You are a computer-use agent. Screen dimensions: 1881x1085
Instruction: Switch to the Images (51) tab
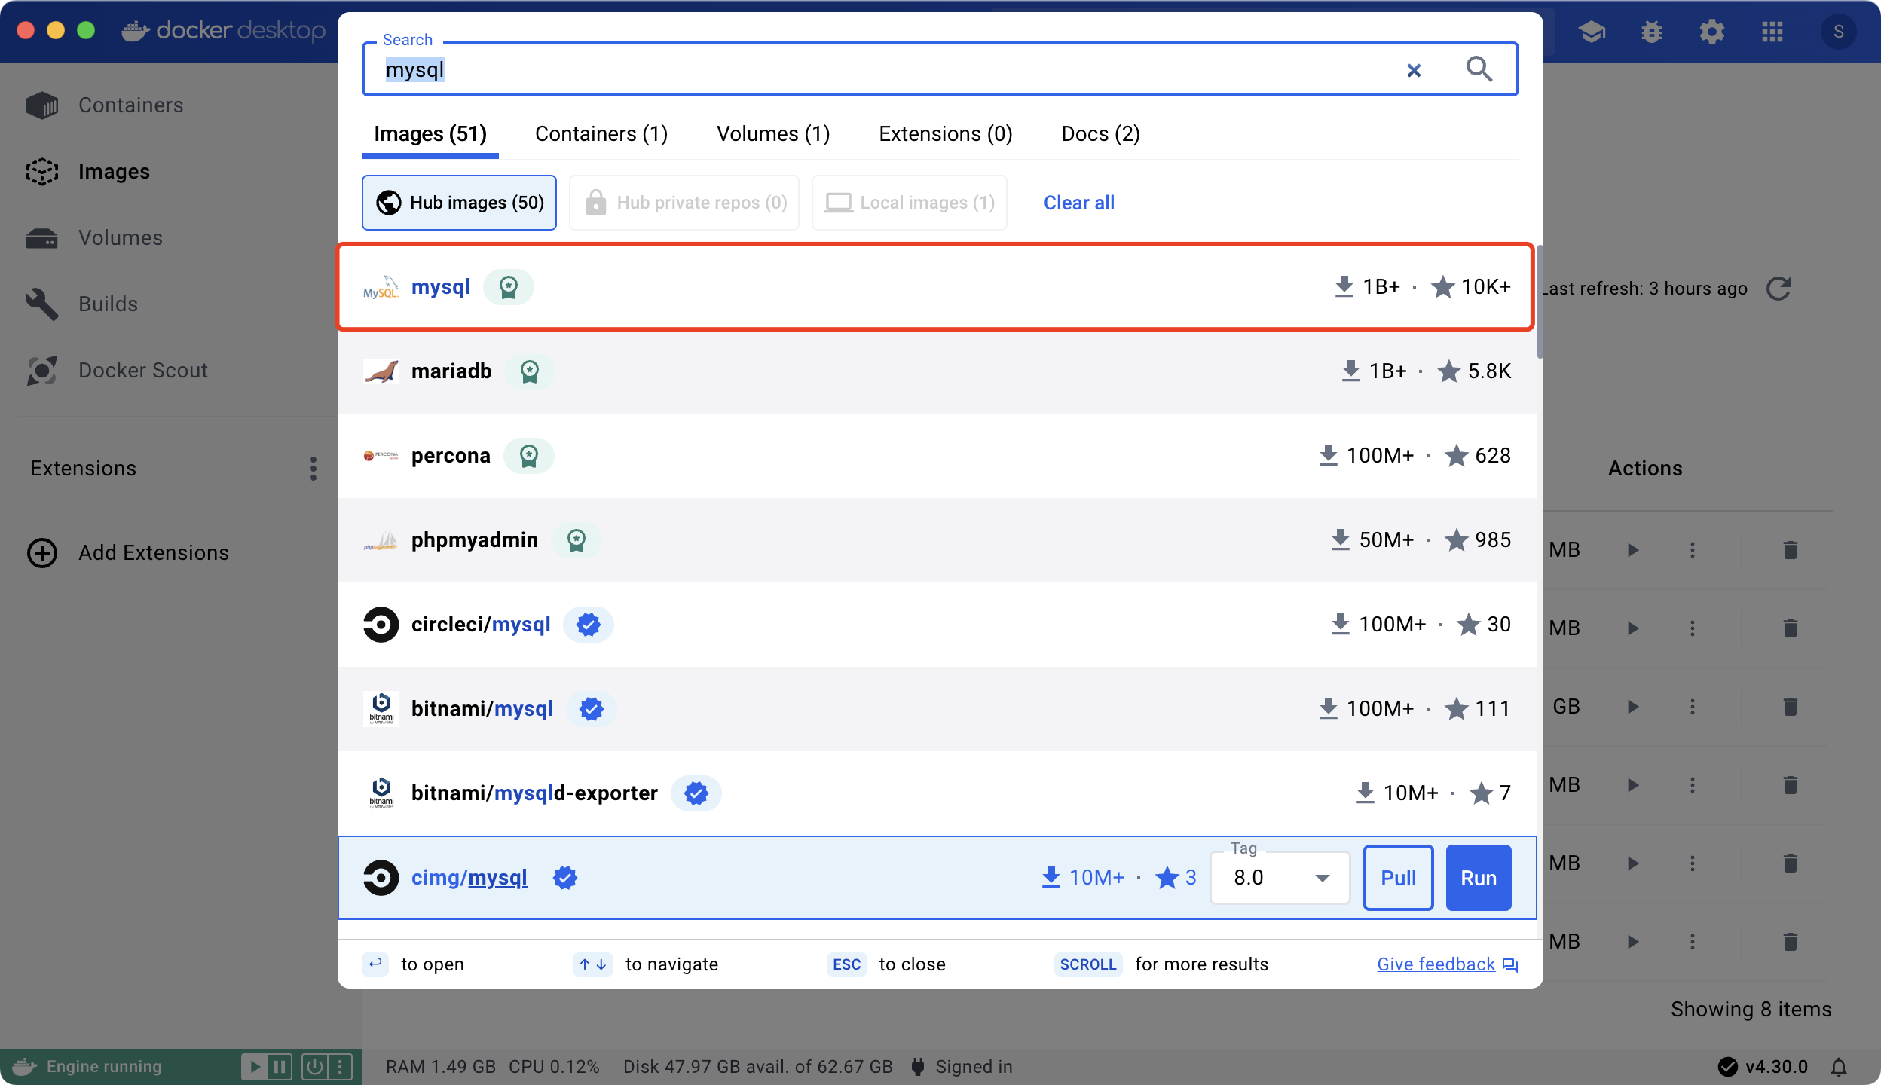430,134
